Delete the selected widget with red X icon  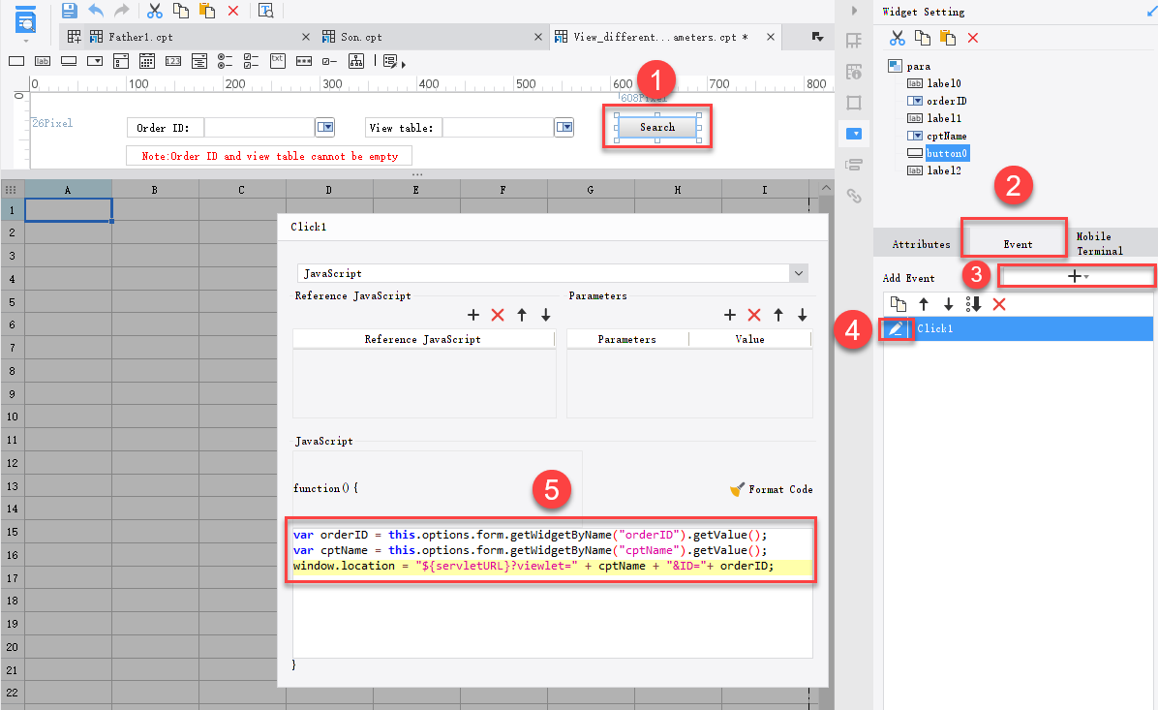[x=972, y=37]
